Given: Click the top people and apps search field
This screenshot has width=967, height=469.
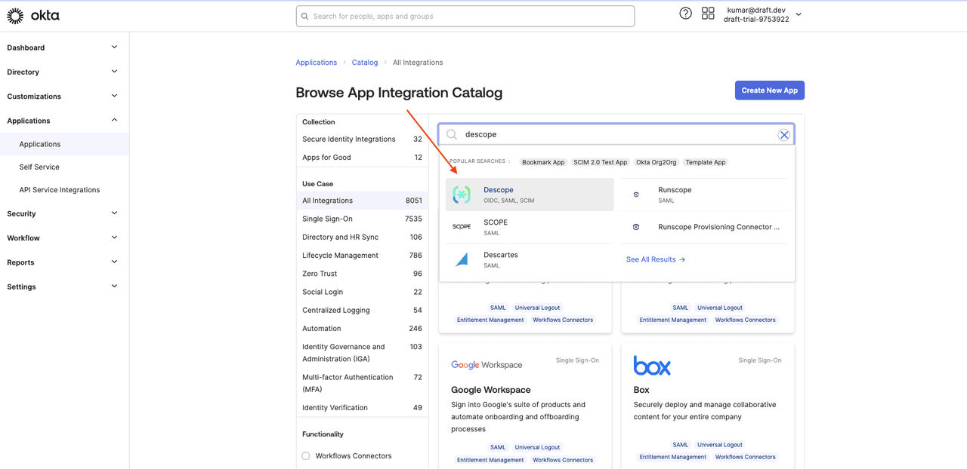Looking at the screenshot, I should [465, 17].
